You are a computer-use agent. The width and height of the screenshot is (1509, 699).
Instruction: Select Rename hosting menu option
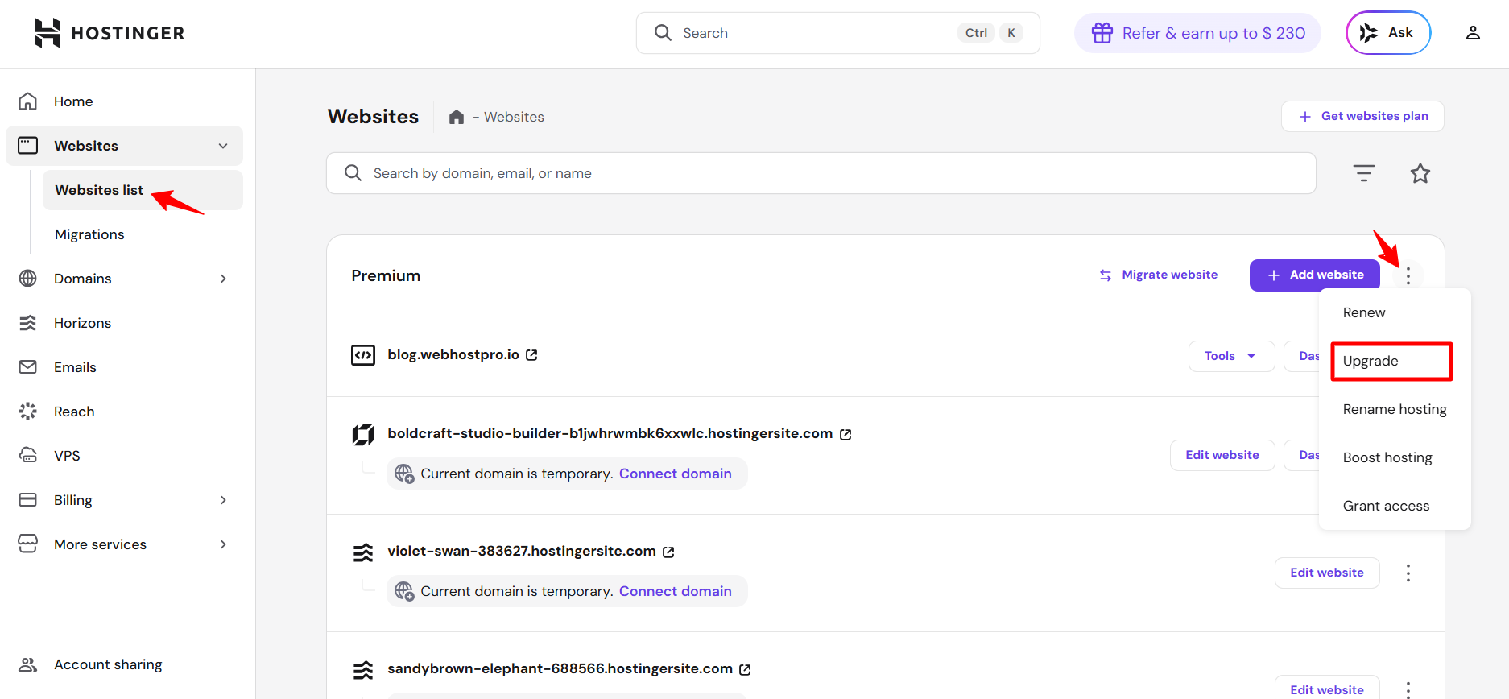1395,409
